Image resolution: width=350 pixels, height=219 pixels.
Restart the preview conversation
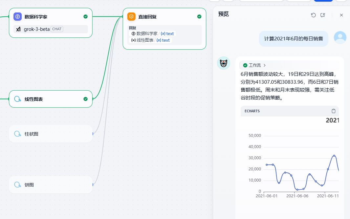(313, 15)
